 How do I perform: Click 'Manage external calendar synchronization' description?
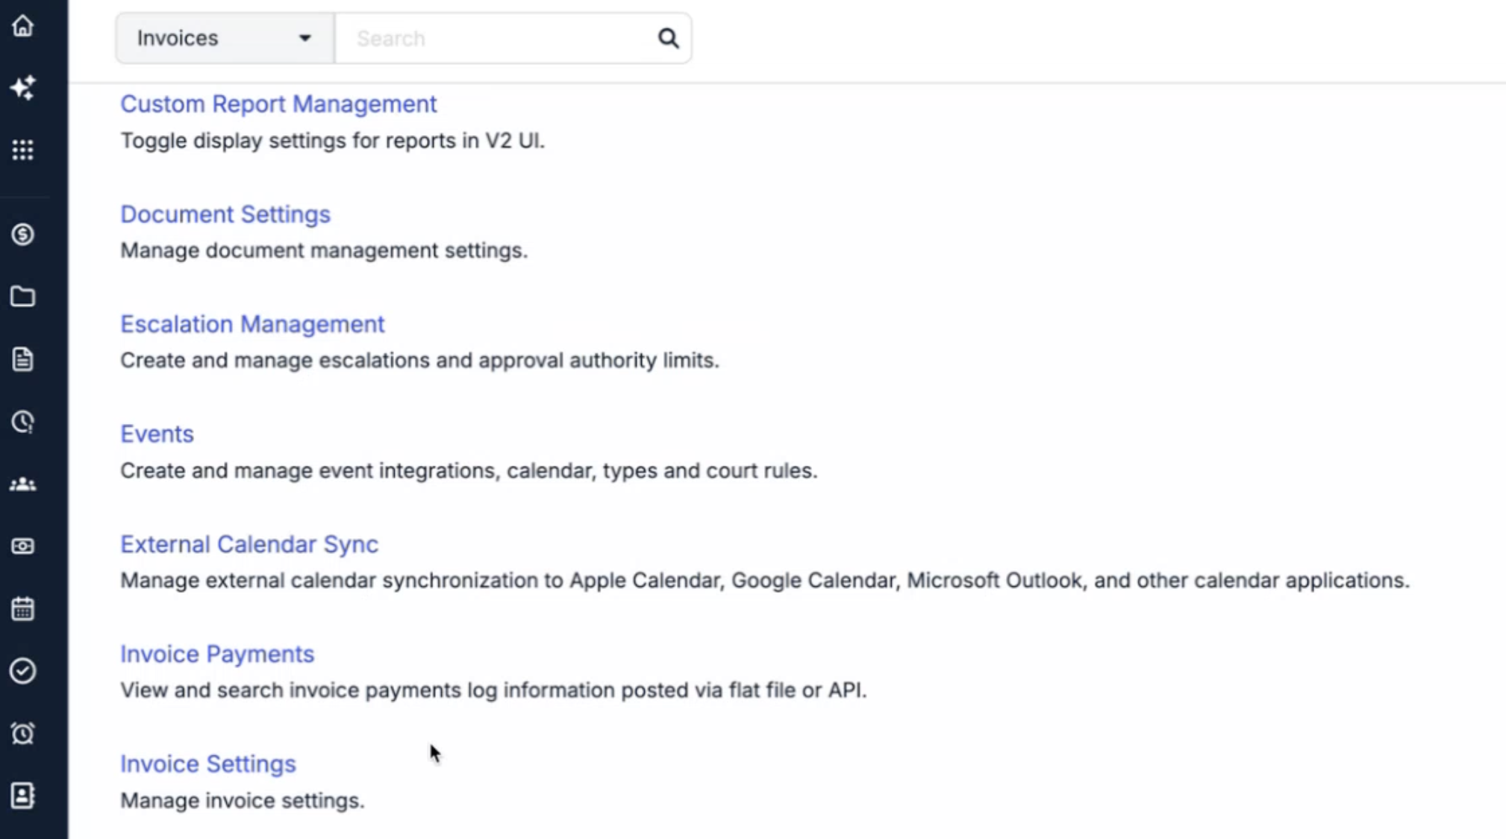[x=765, y=580]
